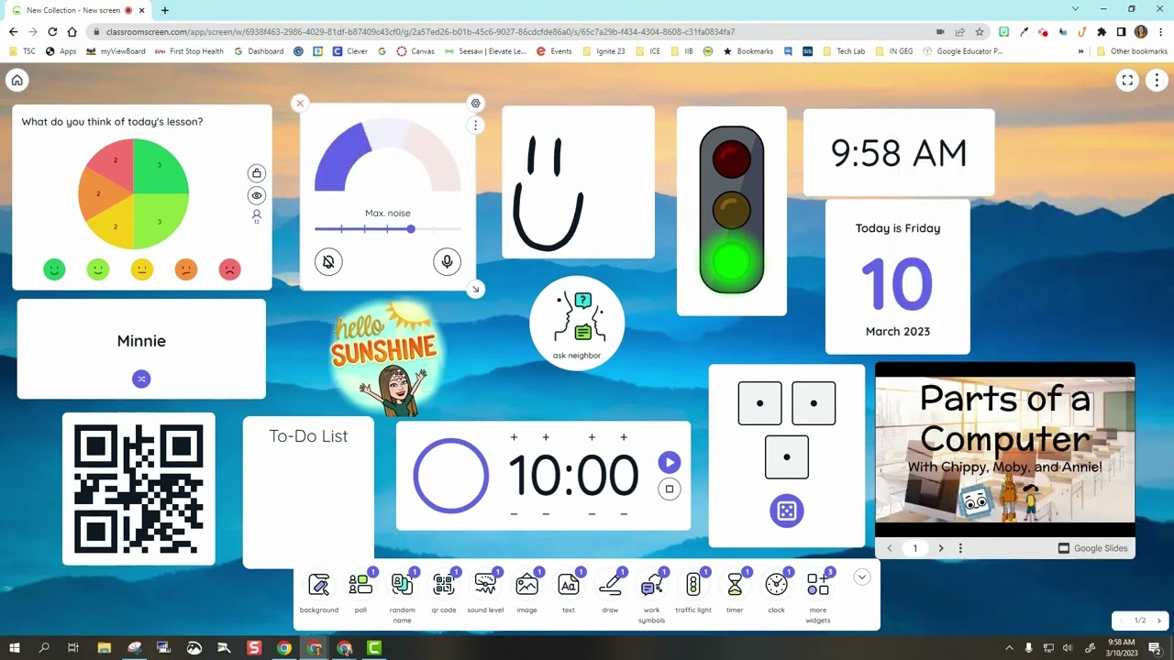Add a poll widget from the toolbar
This screenshot has height=660, width=1174.
(360, 591)
